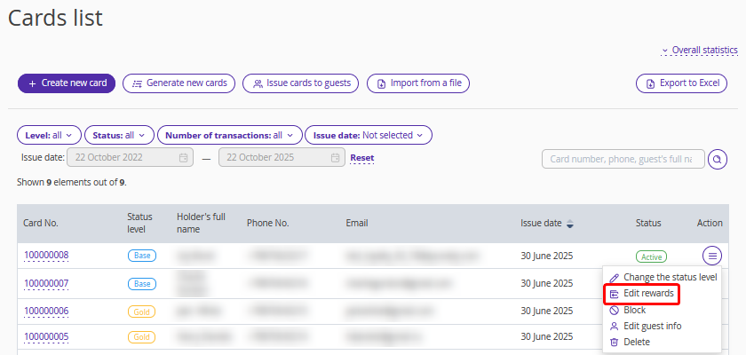This screenshot has height=355, width=746.
Task: Open card number 100000006 link
Action: coord(46,311)
